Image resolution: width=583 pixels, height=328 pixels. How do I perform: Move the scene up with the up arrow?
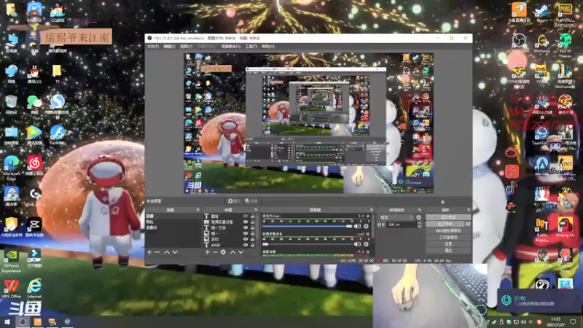(167, 252)
